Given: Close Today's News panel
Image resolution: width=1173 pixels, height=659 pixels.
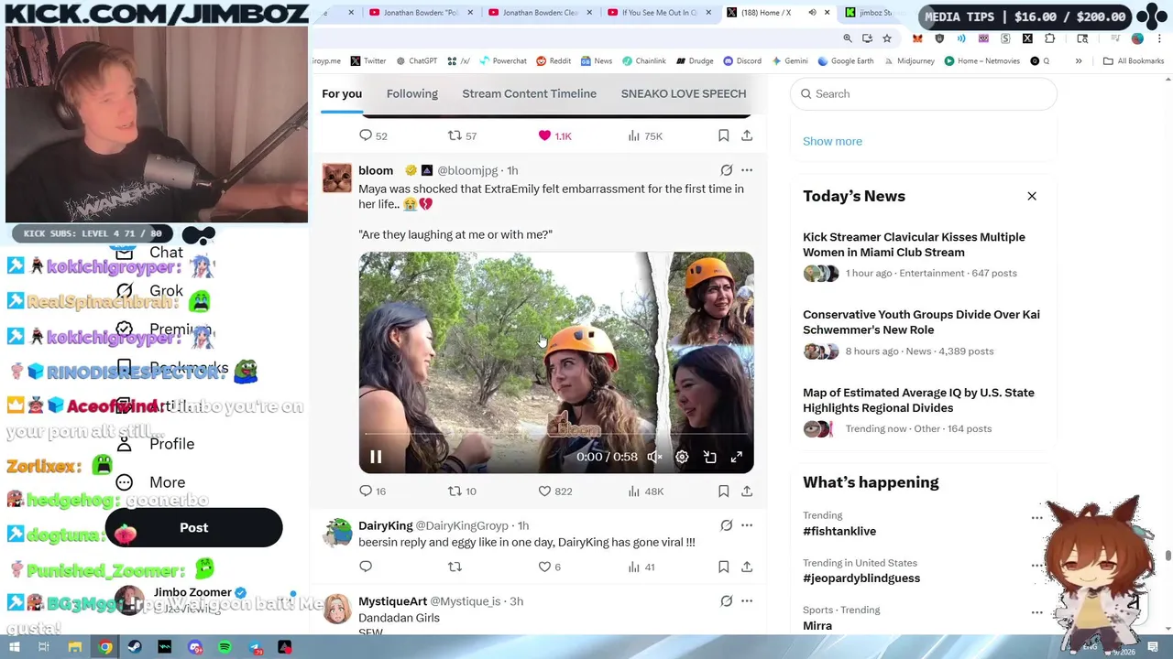Looking at the screenshot, I should pos(1032,196).
